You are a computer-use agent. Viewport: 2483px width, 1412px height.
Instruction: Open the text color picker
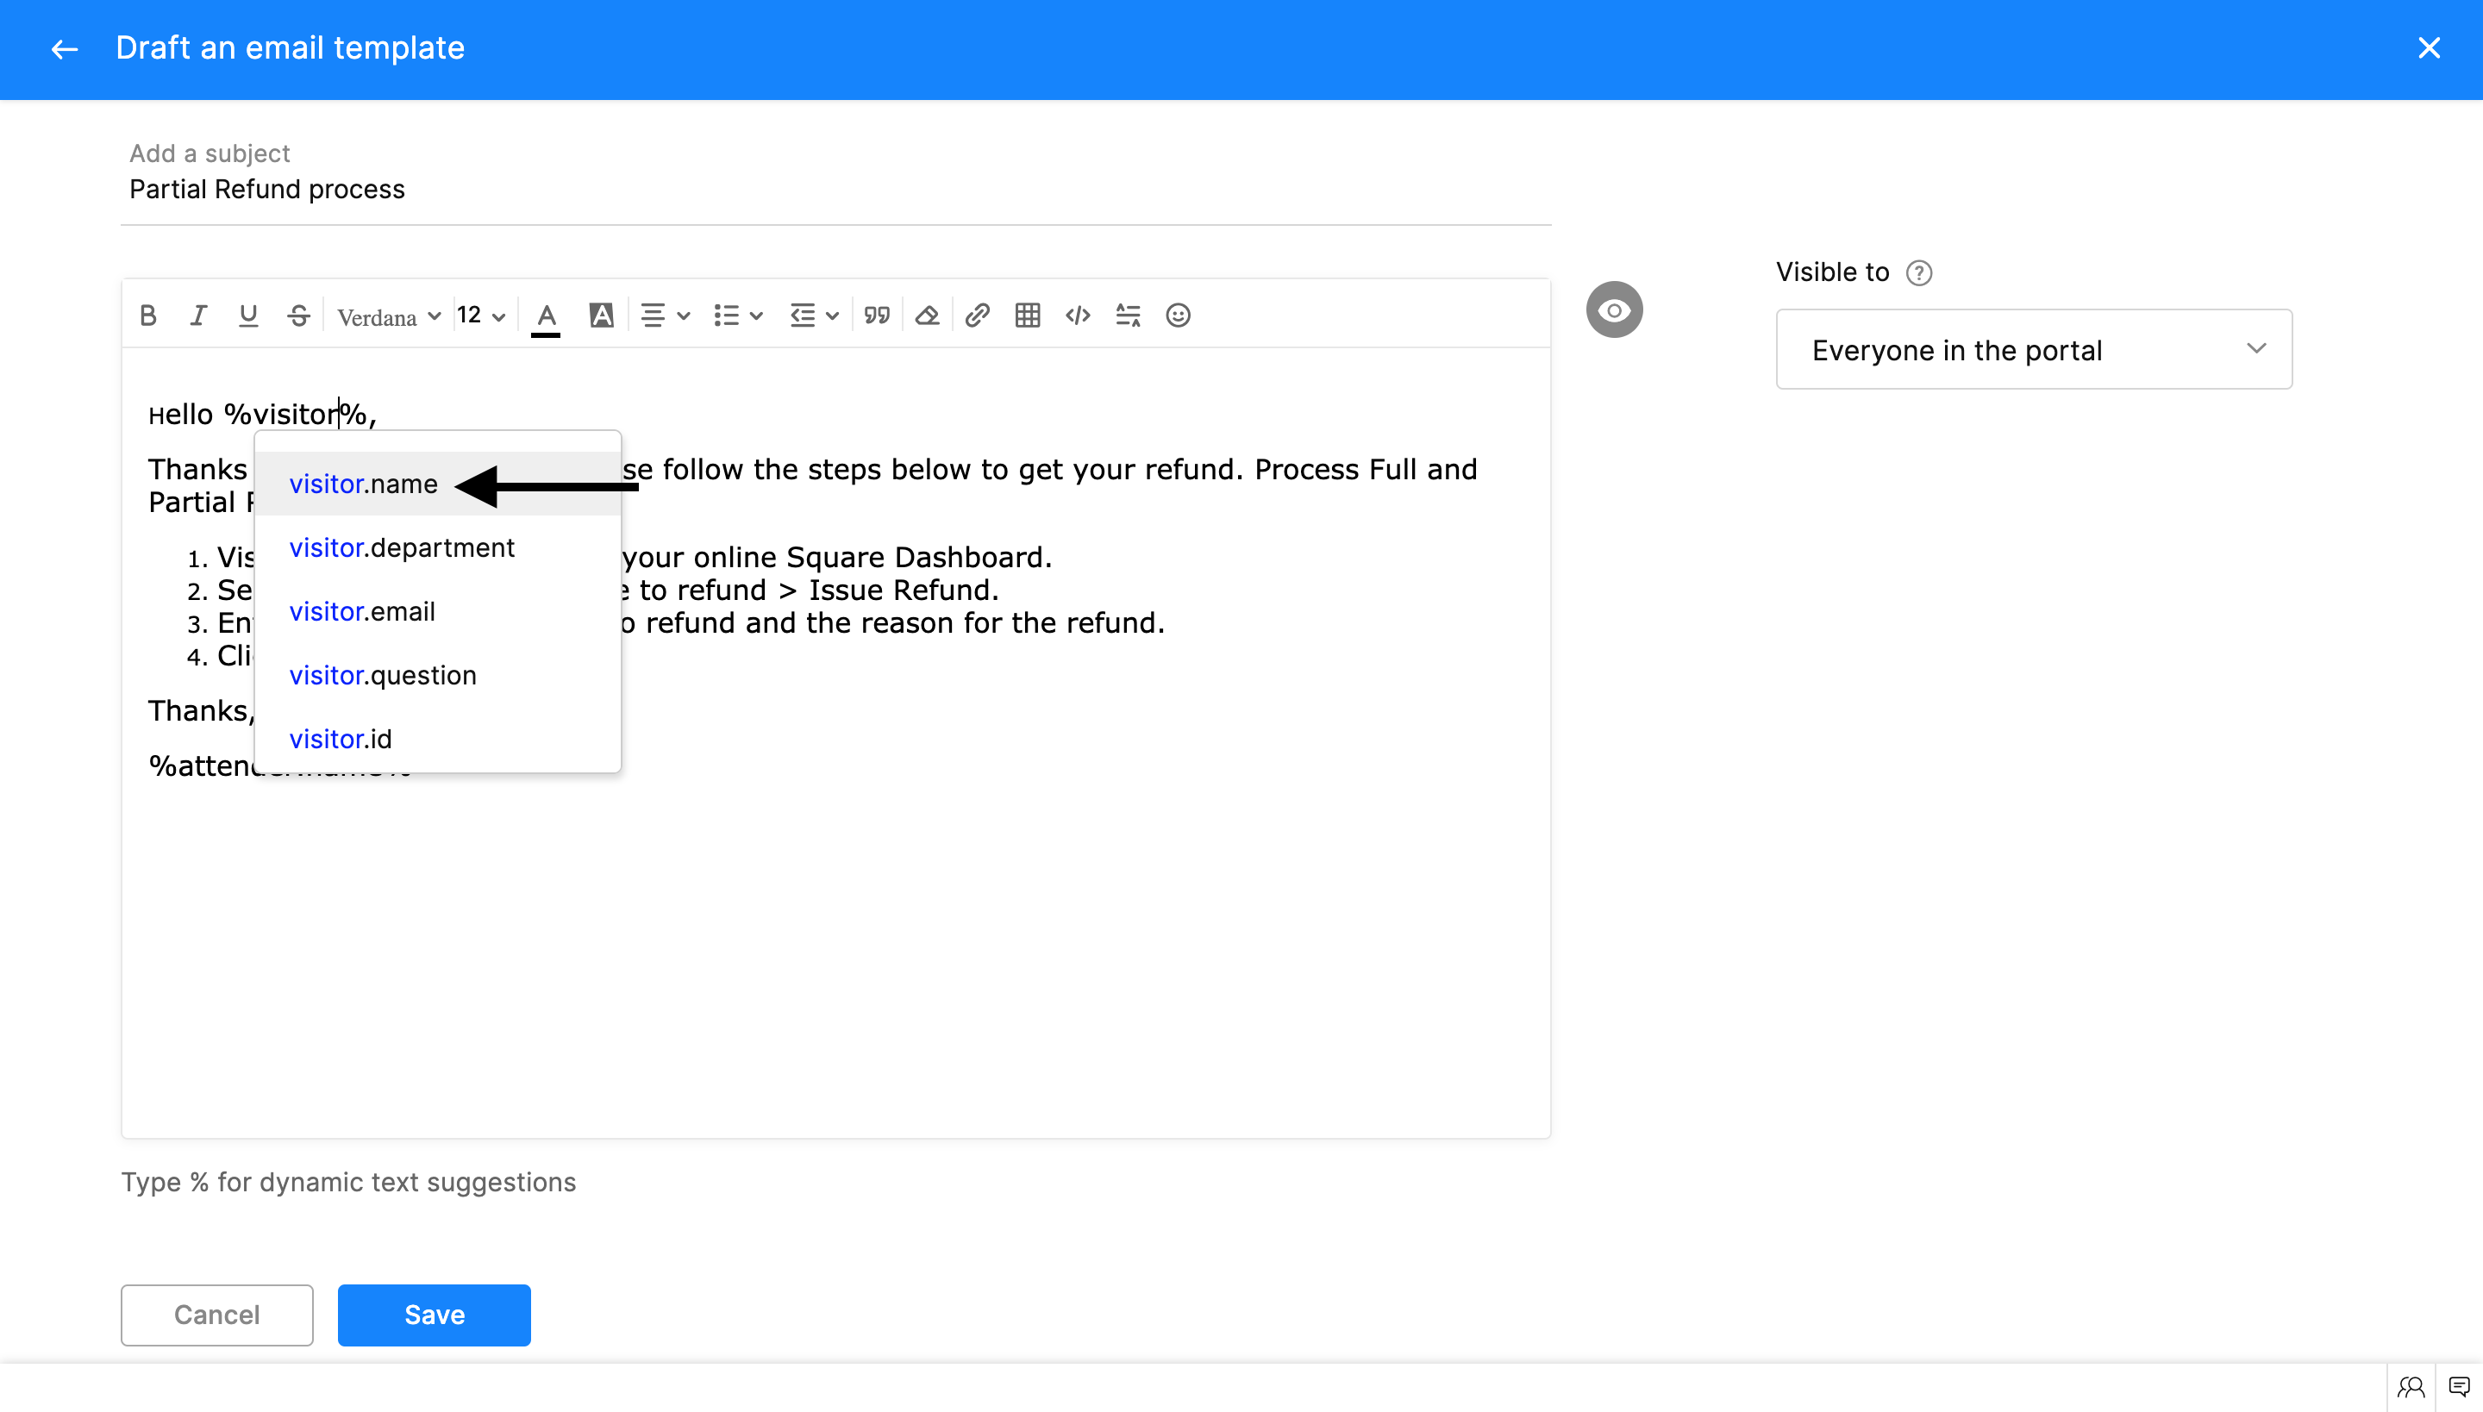click(546, 316)
